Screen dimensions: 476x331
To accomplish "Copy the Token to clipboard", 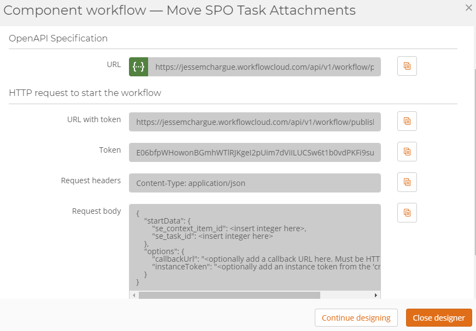I will coord(407,152).
